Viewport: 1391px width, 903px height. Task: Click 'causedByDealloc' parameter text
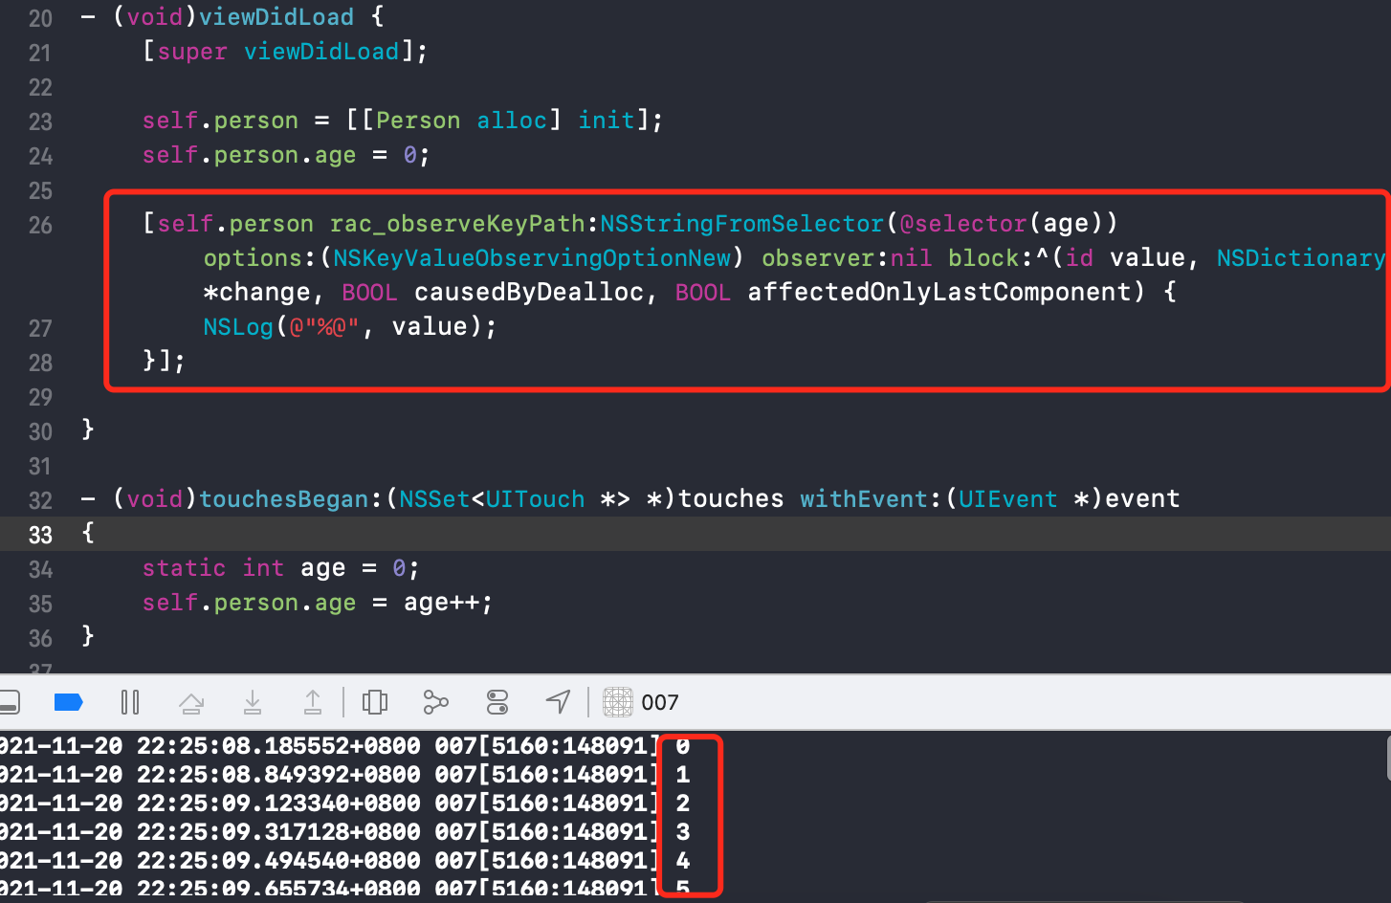click(x=529, y=293)
